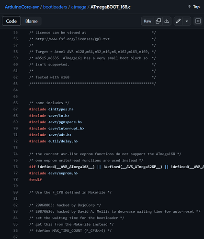The width and height of the screenshot is (204, 239).
Task: Copy raw file contents icon
Action: click(x=158, y=21)
